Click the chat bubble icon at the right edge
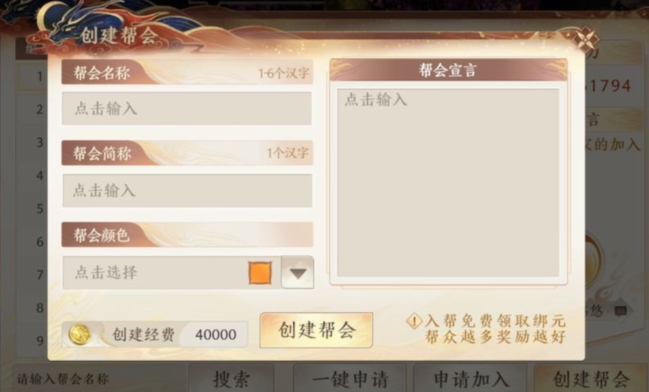Screen dimensions: 649x392 click(620, 311)
